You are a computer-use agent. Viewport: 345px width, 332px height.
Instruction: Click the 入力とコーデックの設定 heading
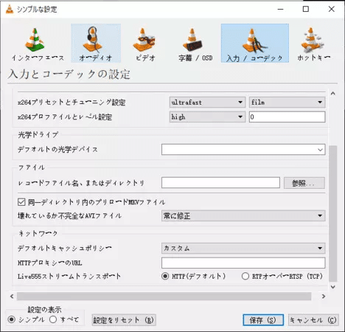click(69, 74)
